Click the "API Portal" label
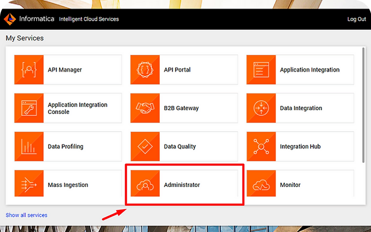Screen dimensions: 371x232 click(x=177, y=70)
